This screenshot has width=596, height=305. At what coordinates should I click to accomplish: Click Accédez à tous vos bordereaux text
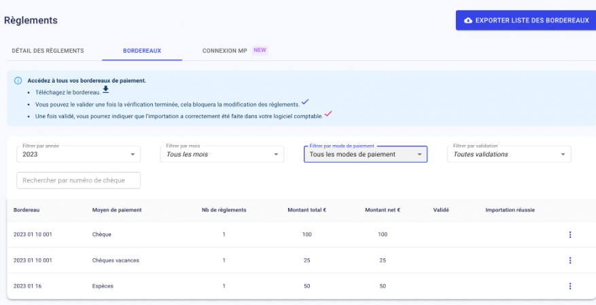[87, 81]
